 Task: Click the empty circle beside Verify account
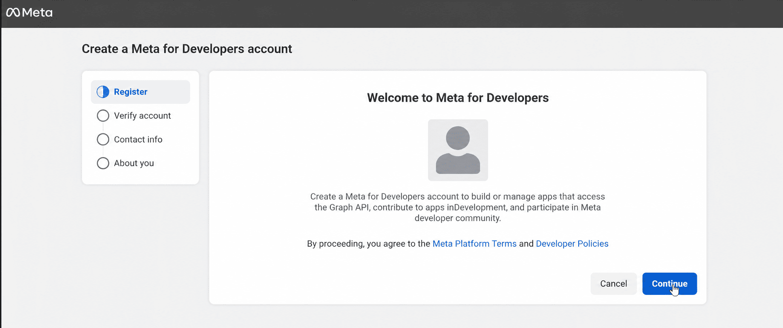tap(103, 116)
